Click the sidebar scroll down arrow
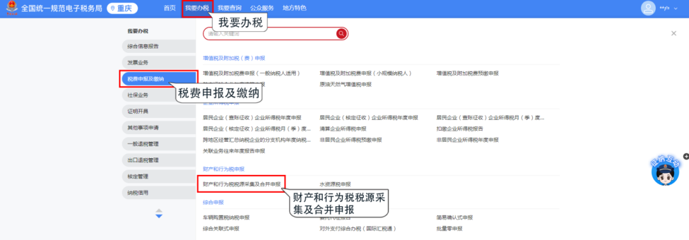Screen dimensions: 689x240 coord(159,216)
